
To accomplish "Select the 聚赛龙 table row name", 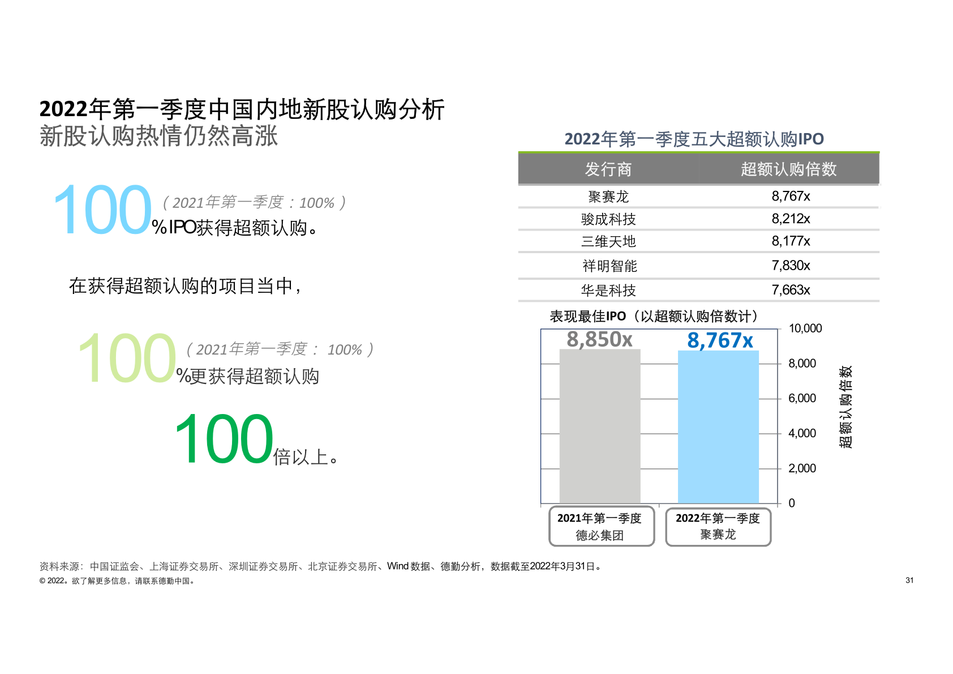I will [608, 197].
